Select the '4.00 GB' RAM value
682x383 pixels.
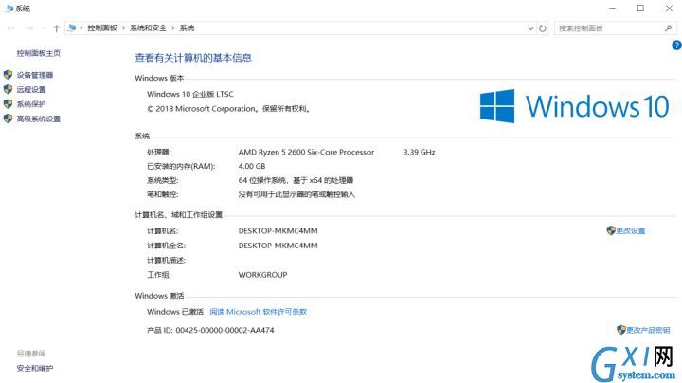pyautogui.click(x=252, y=166)
